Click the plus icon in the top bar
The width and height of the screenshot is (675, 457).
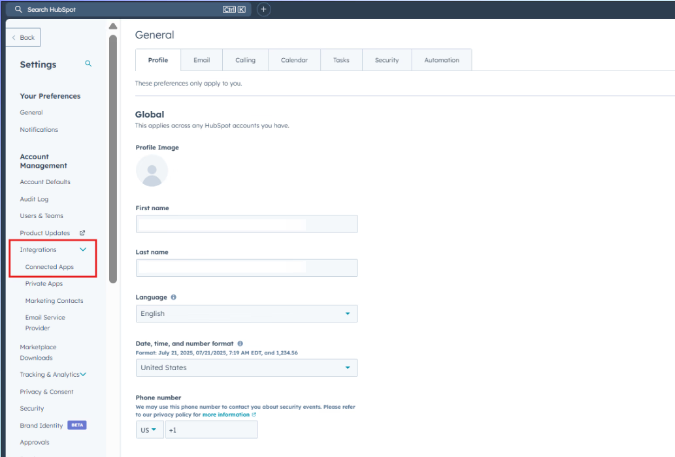tap(263, 9)
